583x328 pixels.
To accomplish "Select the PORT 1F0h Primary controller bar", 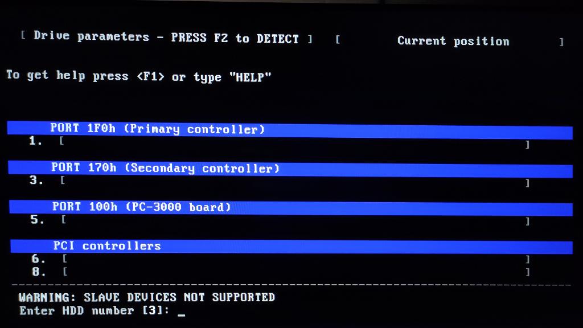I will point(289,130).
